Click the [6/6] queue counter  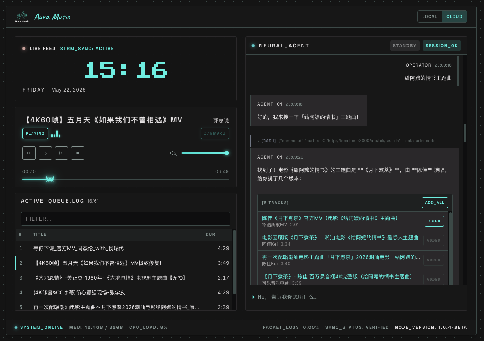click(x=93, y=201)
